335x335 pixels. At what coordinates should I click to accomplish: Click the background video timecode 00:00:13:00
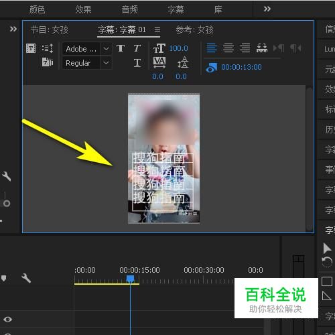coord(241,67)
